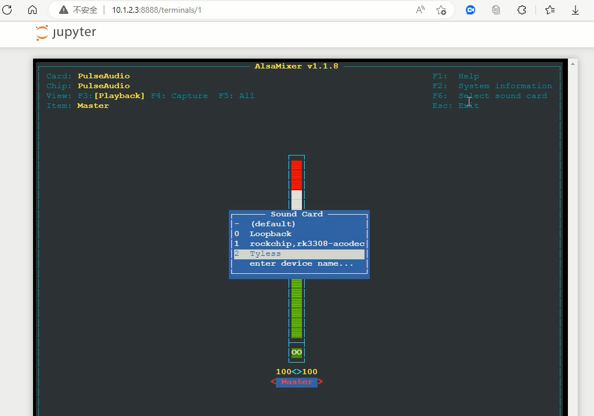Click the Sound Card dialog title
594x416 pixels.
[x=297, y=214]
